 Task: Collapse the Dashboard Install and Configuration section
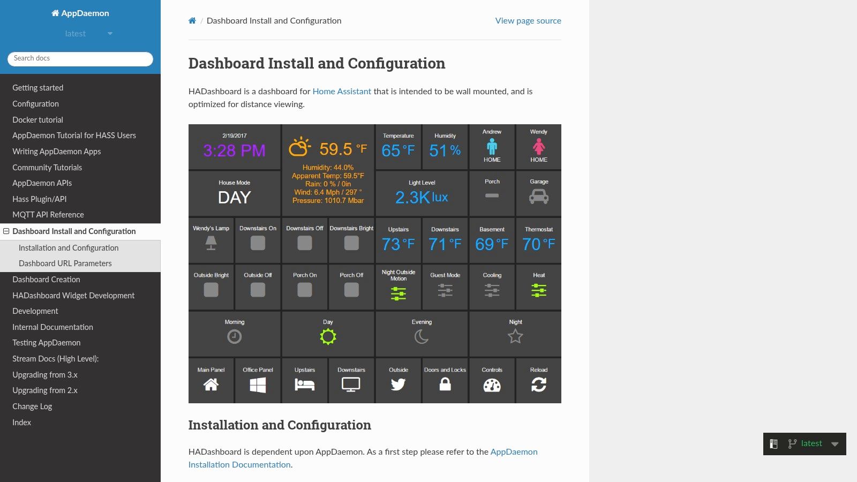6,231
